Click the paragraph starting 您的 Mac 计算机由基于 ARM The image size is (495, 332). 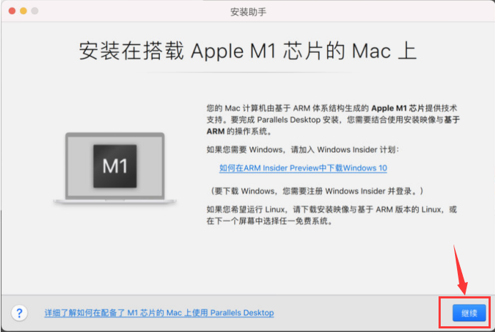coord(333,120)
